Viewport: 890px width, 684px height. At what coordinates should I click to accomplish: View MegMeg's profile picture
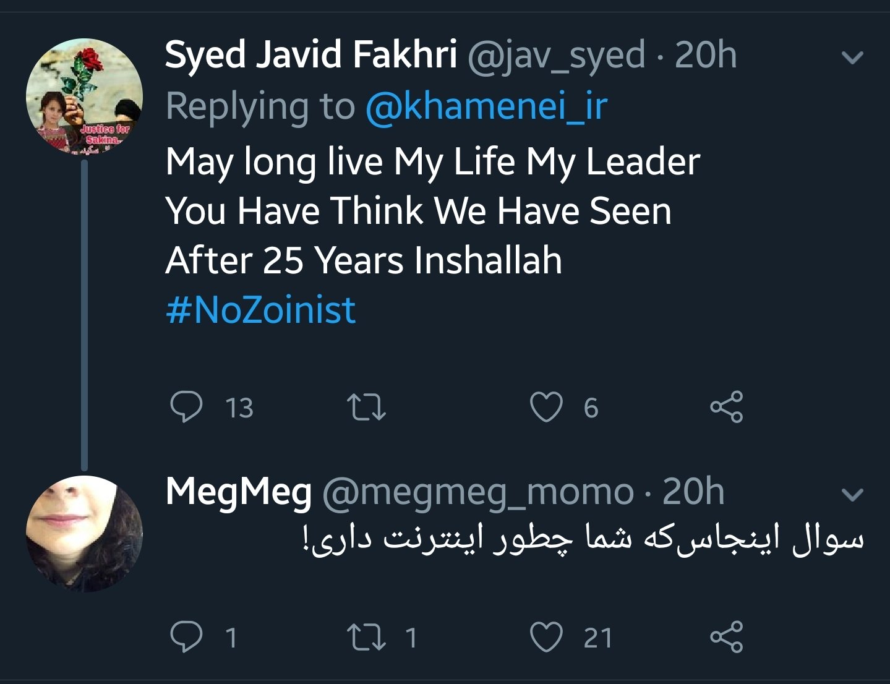point(84,533)
